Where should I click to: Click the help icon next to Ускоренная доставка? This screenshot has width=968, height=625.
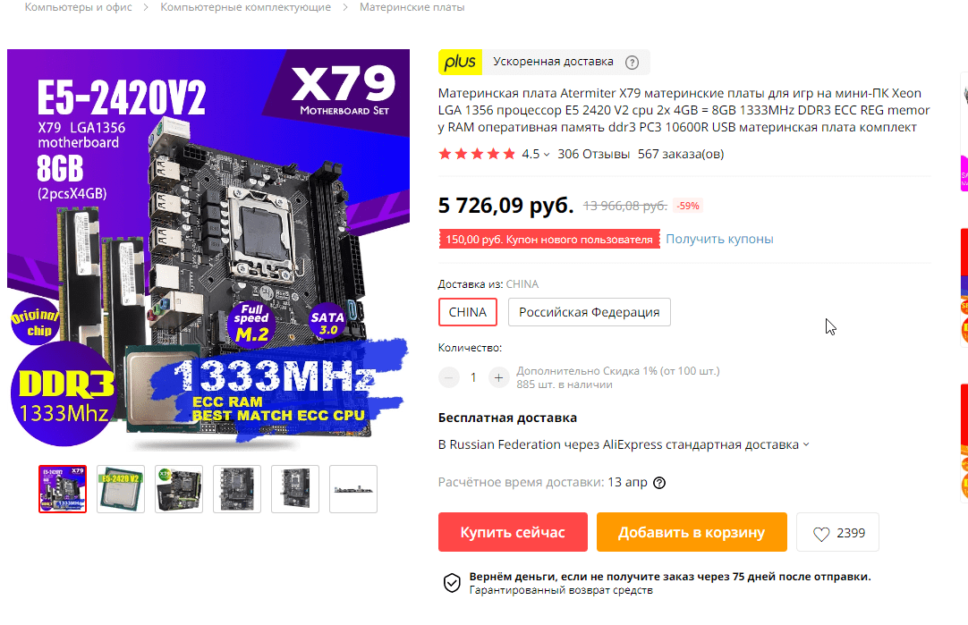[632, 63]
